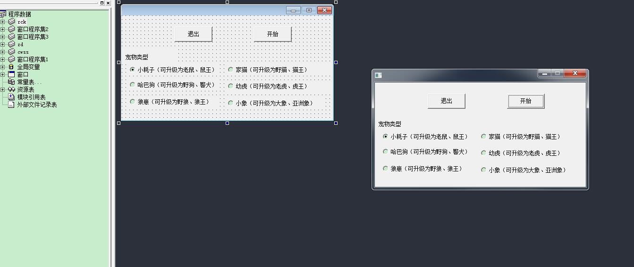Click the 模块引用表 document icon
Screen dimensions: 634x267
[x=12, y=97]
